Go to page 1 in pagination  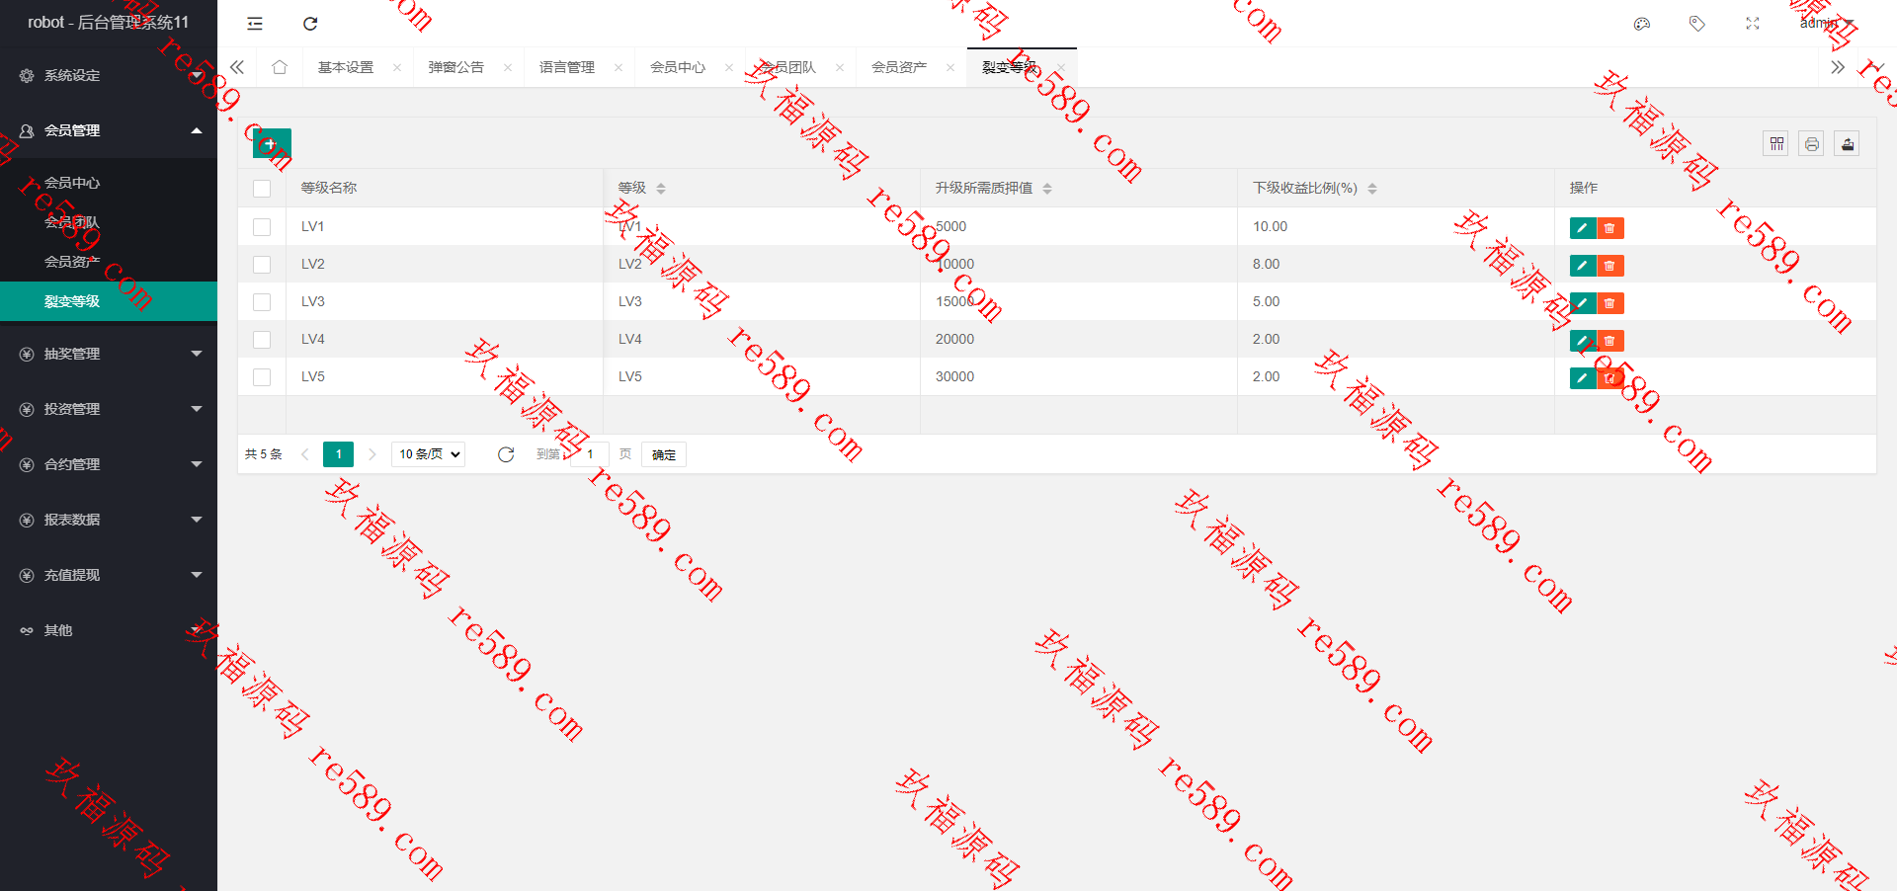[x=338, y=454]
